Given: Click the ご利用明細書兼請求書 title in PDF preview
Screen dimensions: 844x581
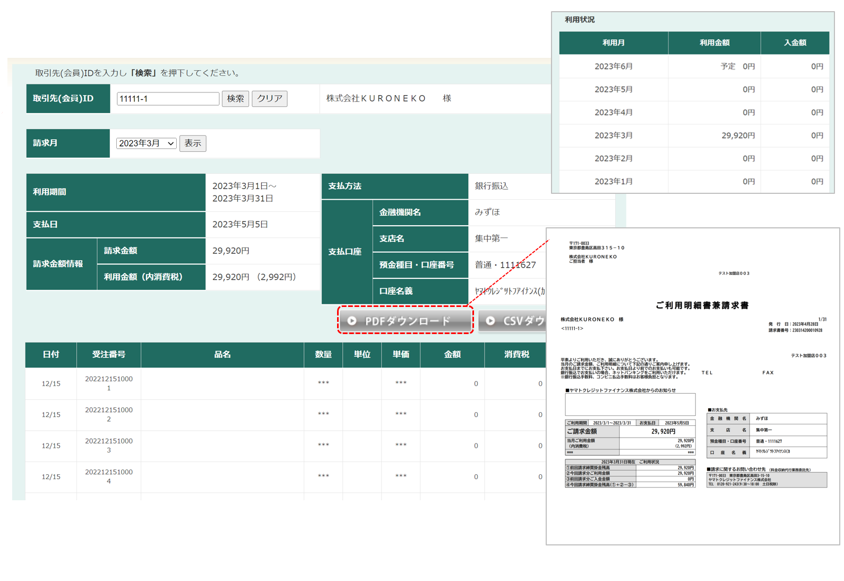Looking at the screenshot, I should pos(702,305).
